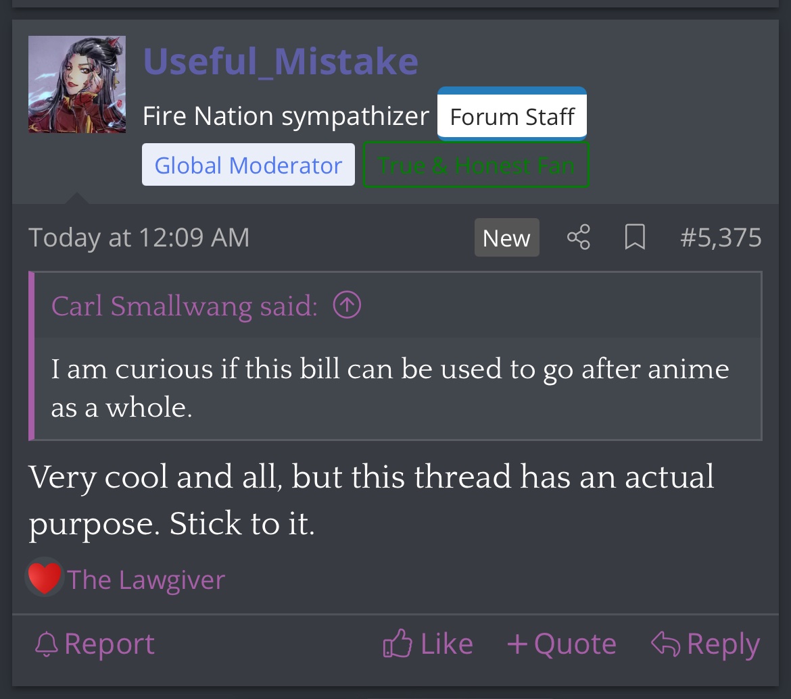Viewport: 791px width, 699px height.
Task: Reply to this post
Action: (x=705, y=644)
